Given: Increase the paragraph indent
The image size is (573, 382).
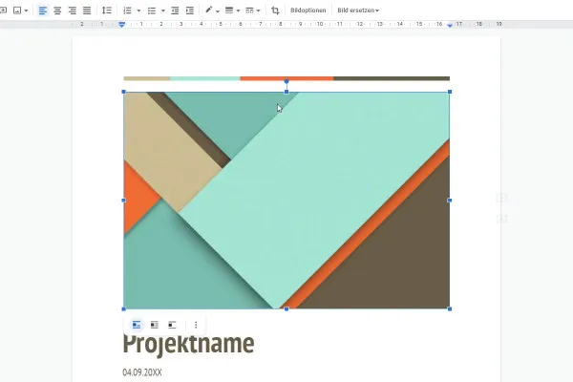Looking at the screenshot, I should (190, 11).
